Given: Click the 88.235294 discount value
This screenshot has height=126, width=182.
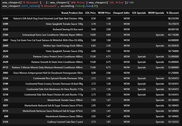Looking at the screenshot, I should coord(173,19).
